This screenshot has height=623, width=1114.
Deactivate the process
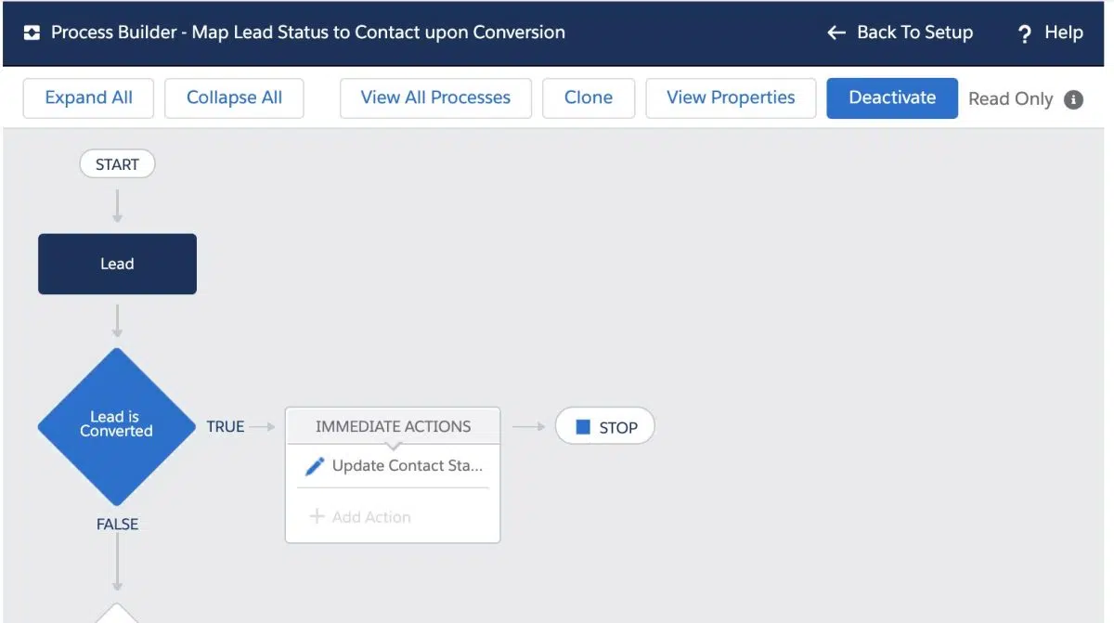click(892, 98)
